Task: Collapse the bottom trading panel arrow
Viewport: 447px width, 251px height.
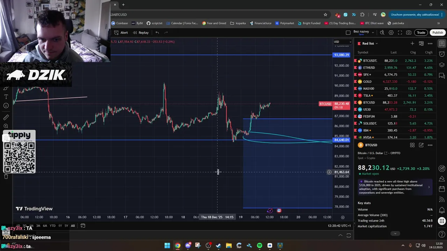Action: tap(340, 235)
